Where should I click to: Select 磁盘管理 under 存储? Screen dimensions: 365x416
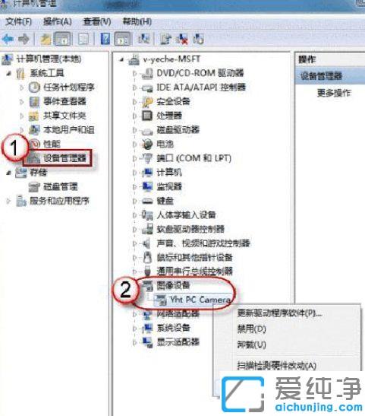pos(61,186)
